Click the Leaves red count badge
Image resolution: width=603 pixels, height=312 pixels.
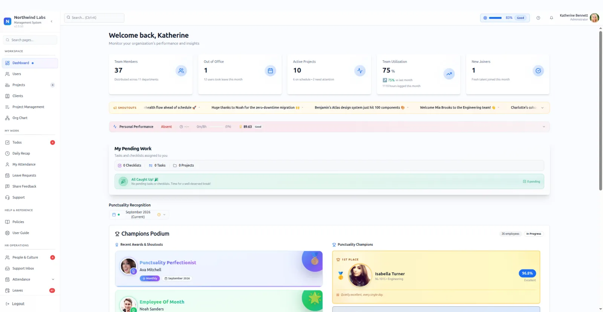[x=52, y=291]
